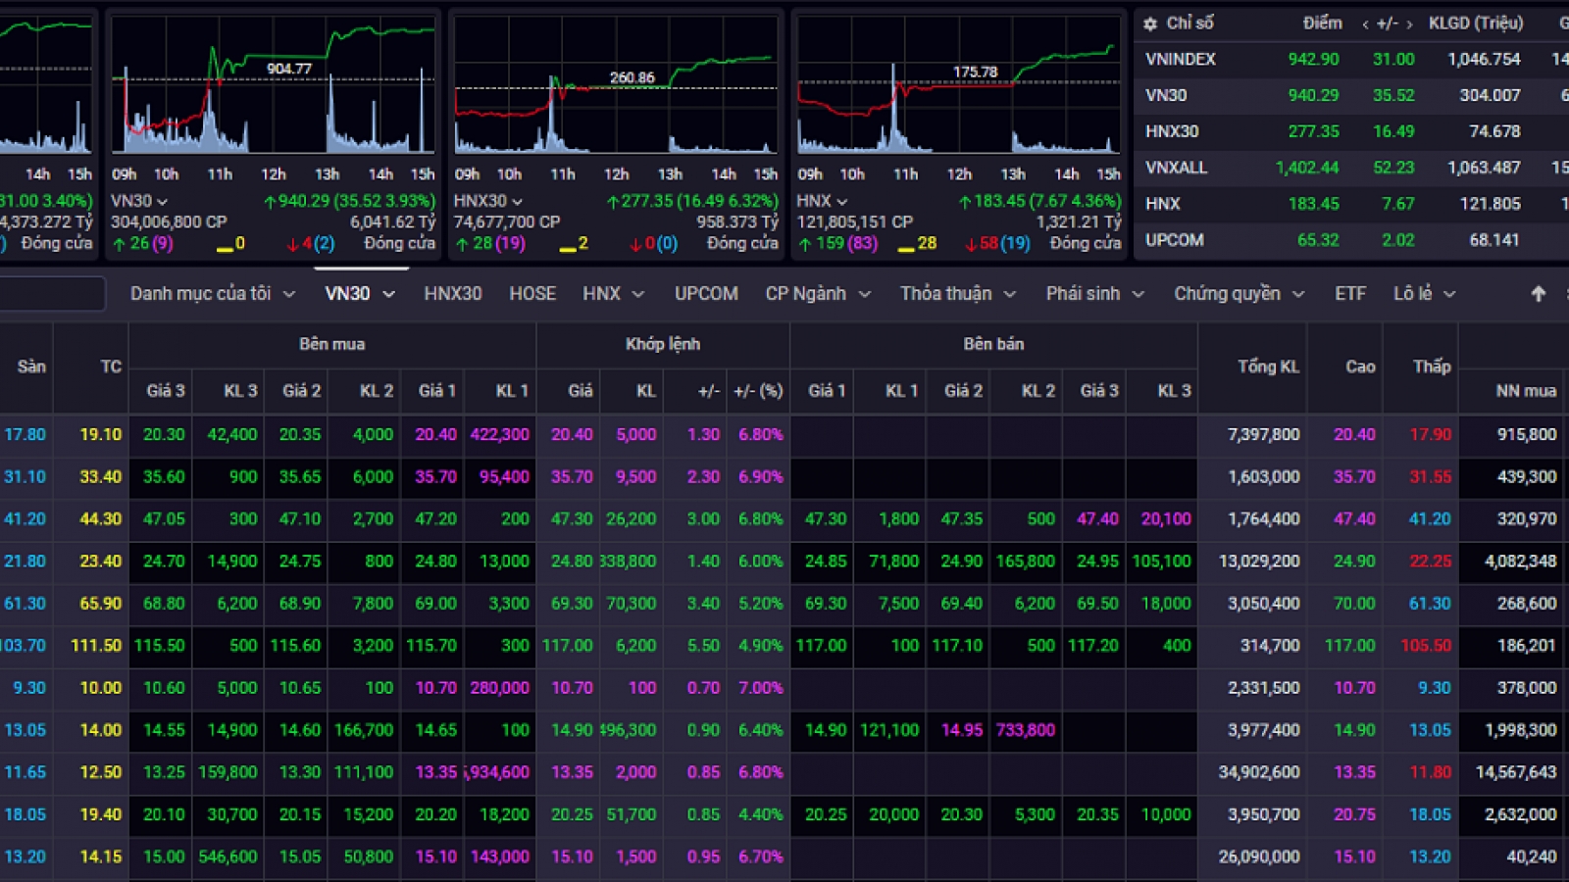1569x882 pixels.
Task: Switch to the HNX30 tab
Action: (x=453, y=294)
